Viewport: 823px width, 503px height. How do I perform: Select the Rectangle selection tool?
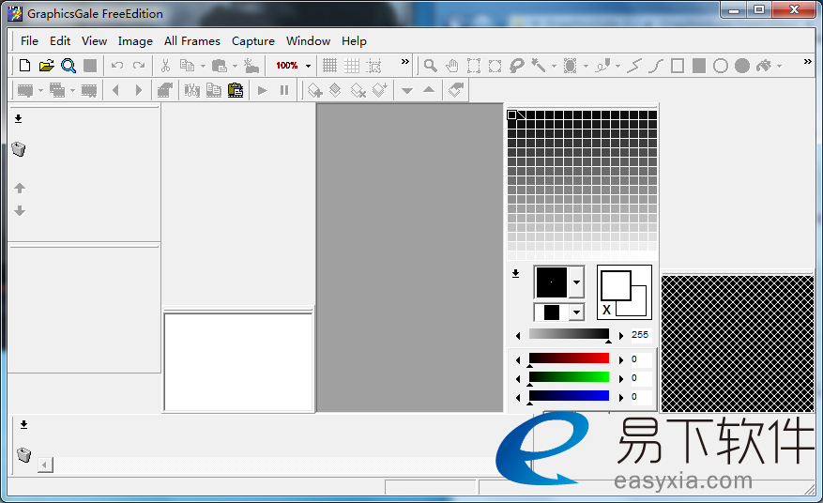pos(473,66)
